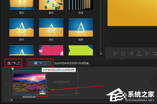Click the storyboard scroll-left arrow

click(x=12, y=100)
